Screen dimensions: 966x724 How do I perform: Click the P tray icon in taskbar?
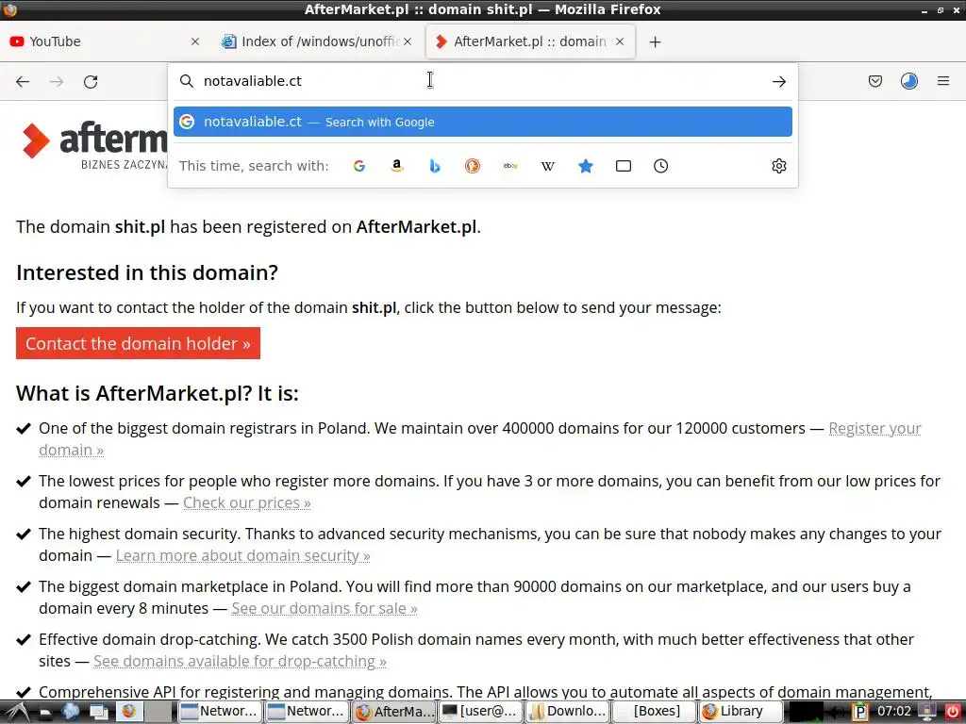(860, 713)
